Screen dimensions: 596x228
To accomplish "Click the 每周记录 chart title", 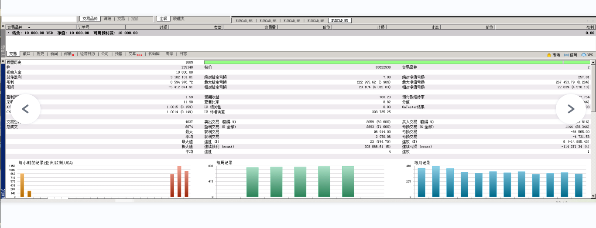I will [225, 163].
